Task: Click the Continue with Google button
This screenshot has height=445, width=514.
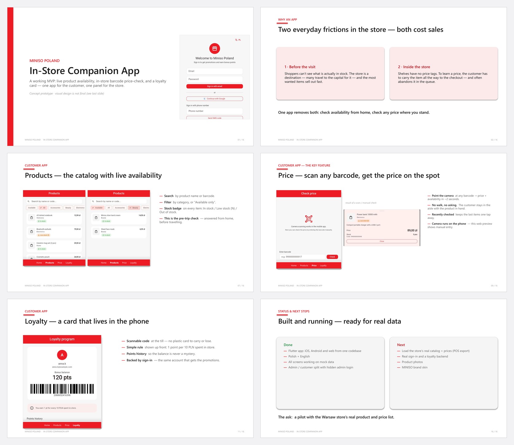Action: tap(215, 99)
